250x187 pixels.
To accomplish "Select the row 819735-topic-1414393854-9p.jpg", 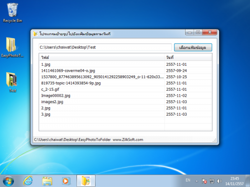I will point(125,83).
